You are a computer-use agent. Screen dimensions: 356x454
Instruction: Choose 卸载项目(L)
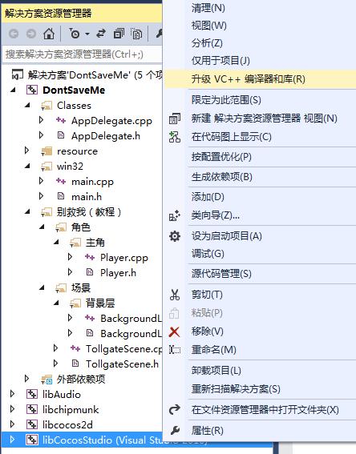[216, 370]
